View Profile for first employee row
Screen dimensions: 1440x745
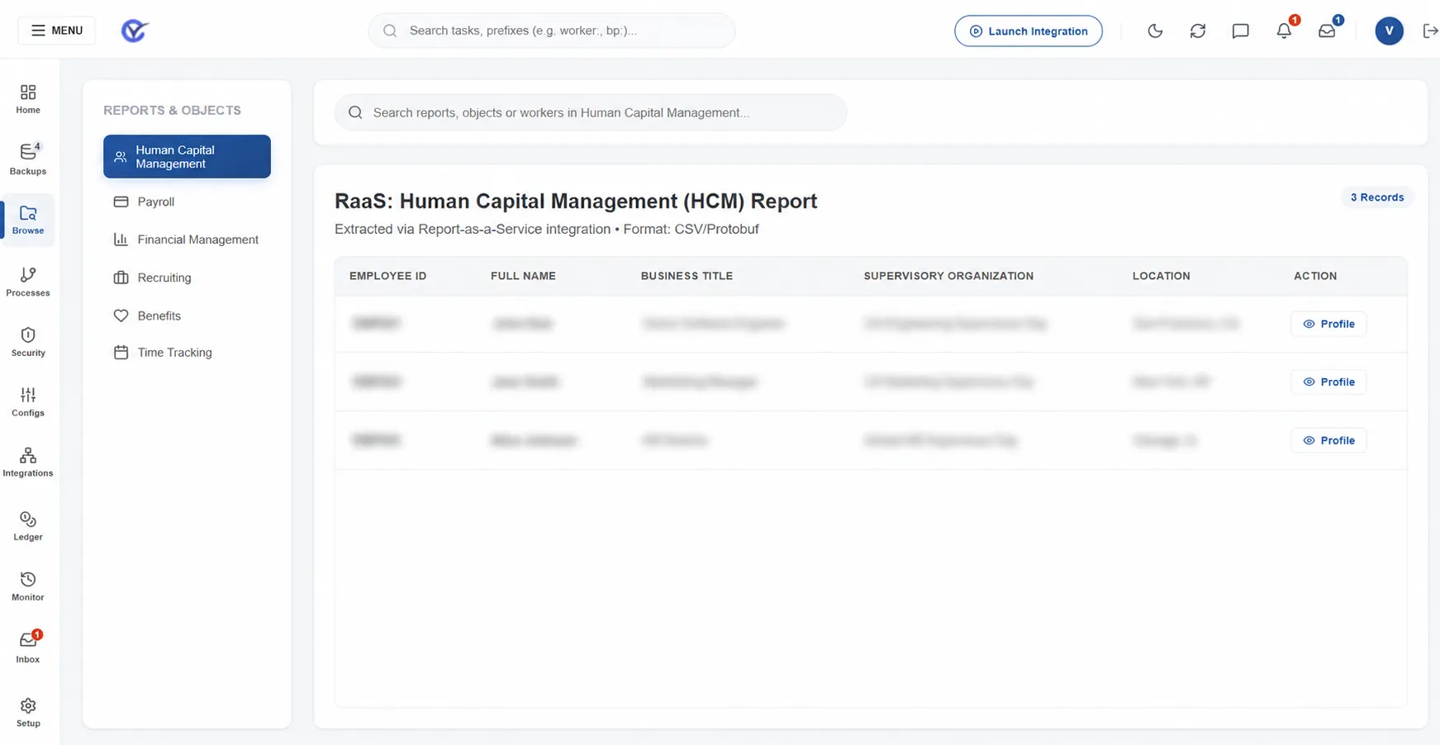click(x=1328, y=324)
